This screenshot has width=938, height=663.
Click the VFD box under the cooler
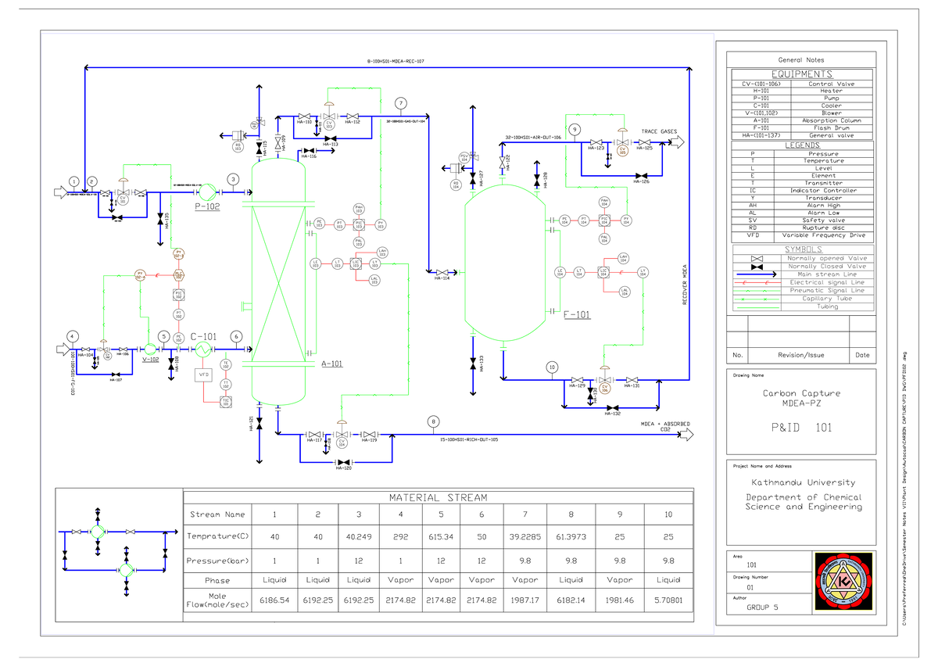pos(202,375)
